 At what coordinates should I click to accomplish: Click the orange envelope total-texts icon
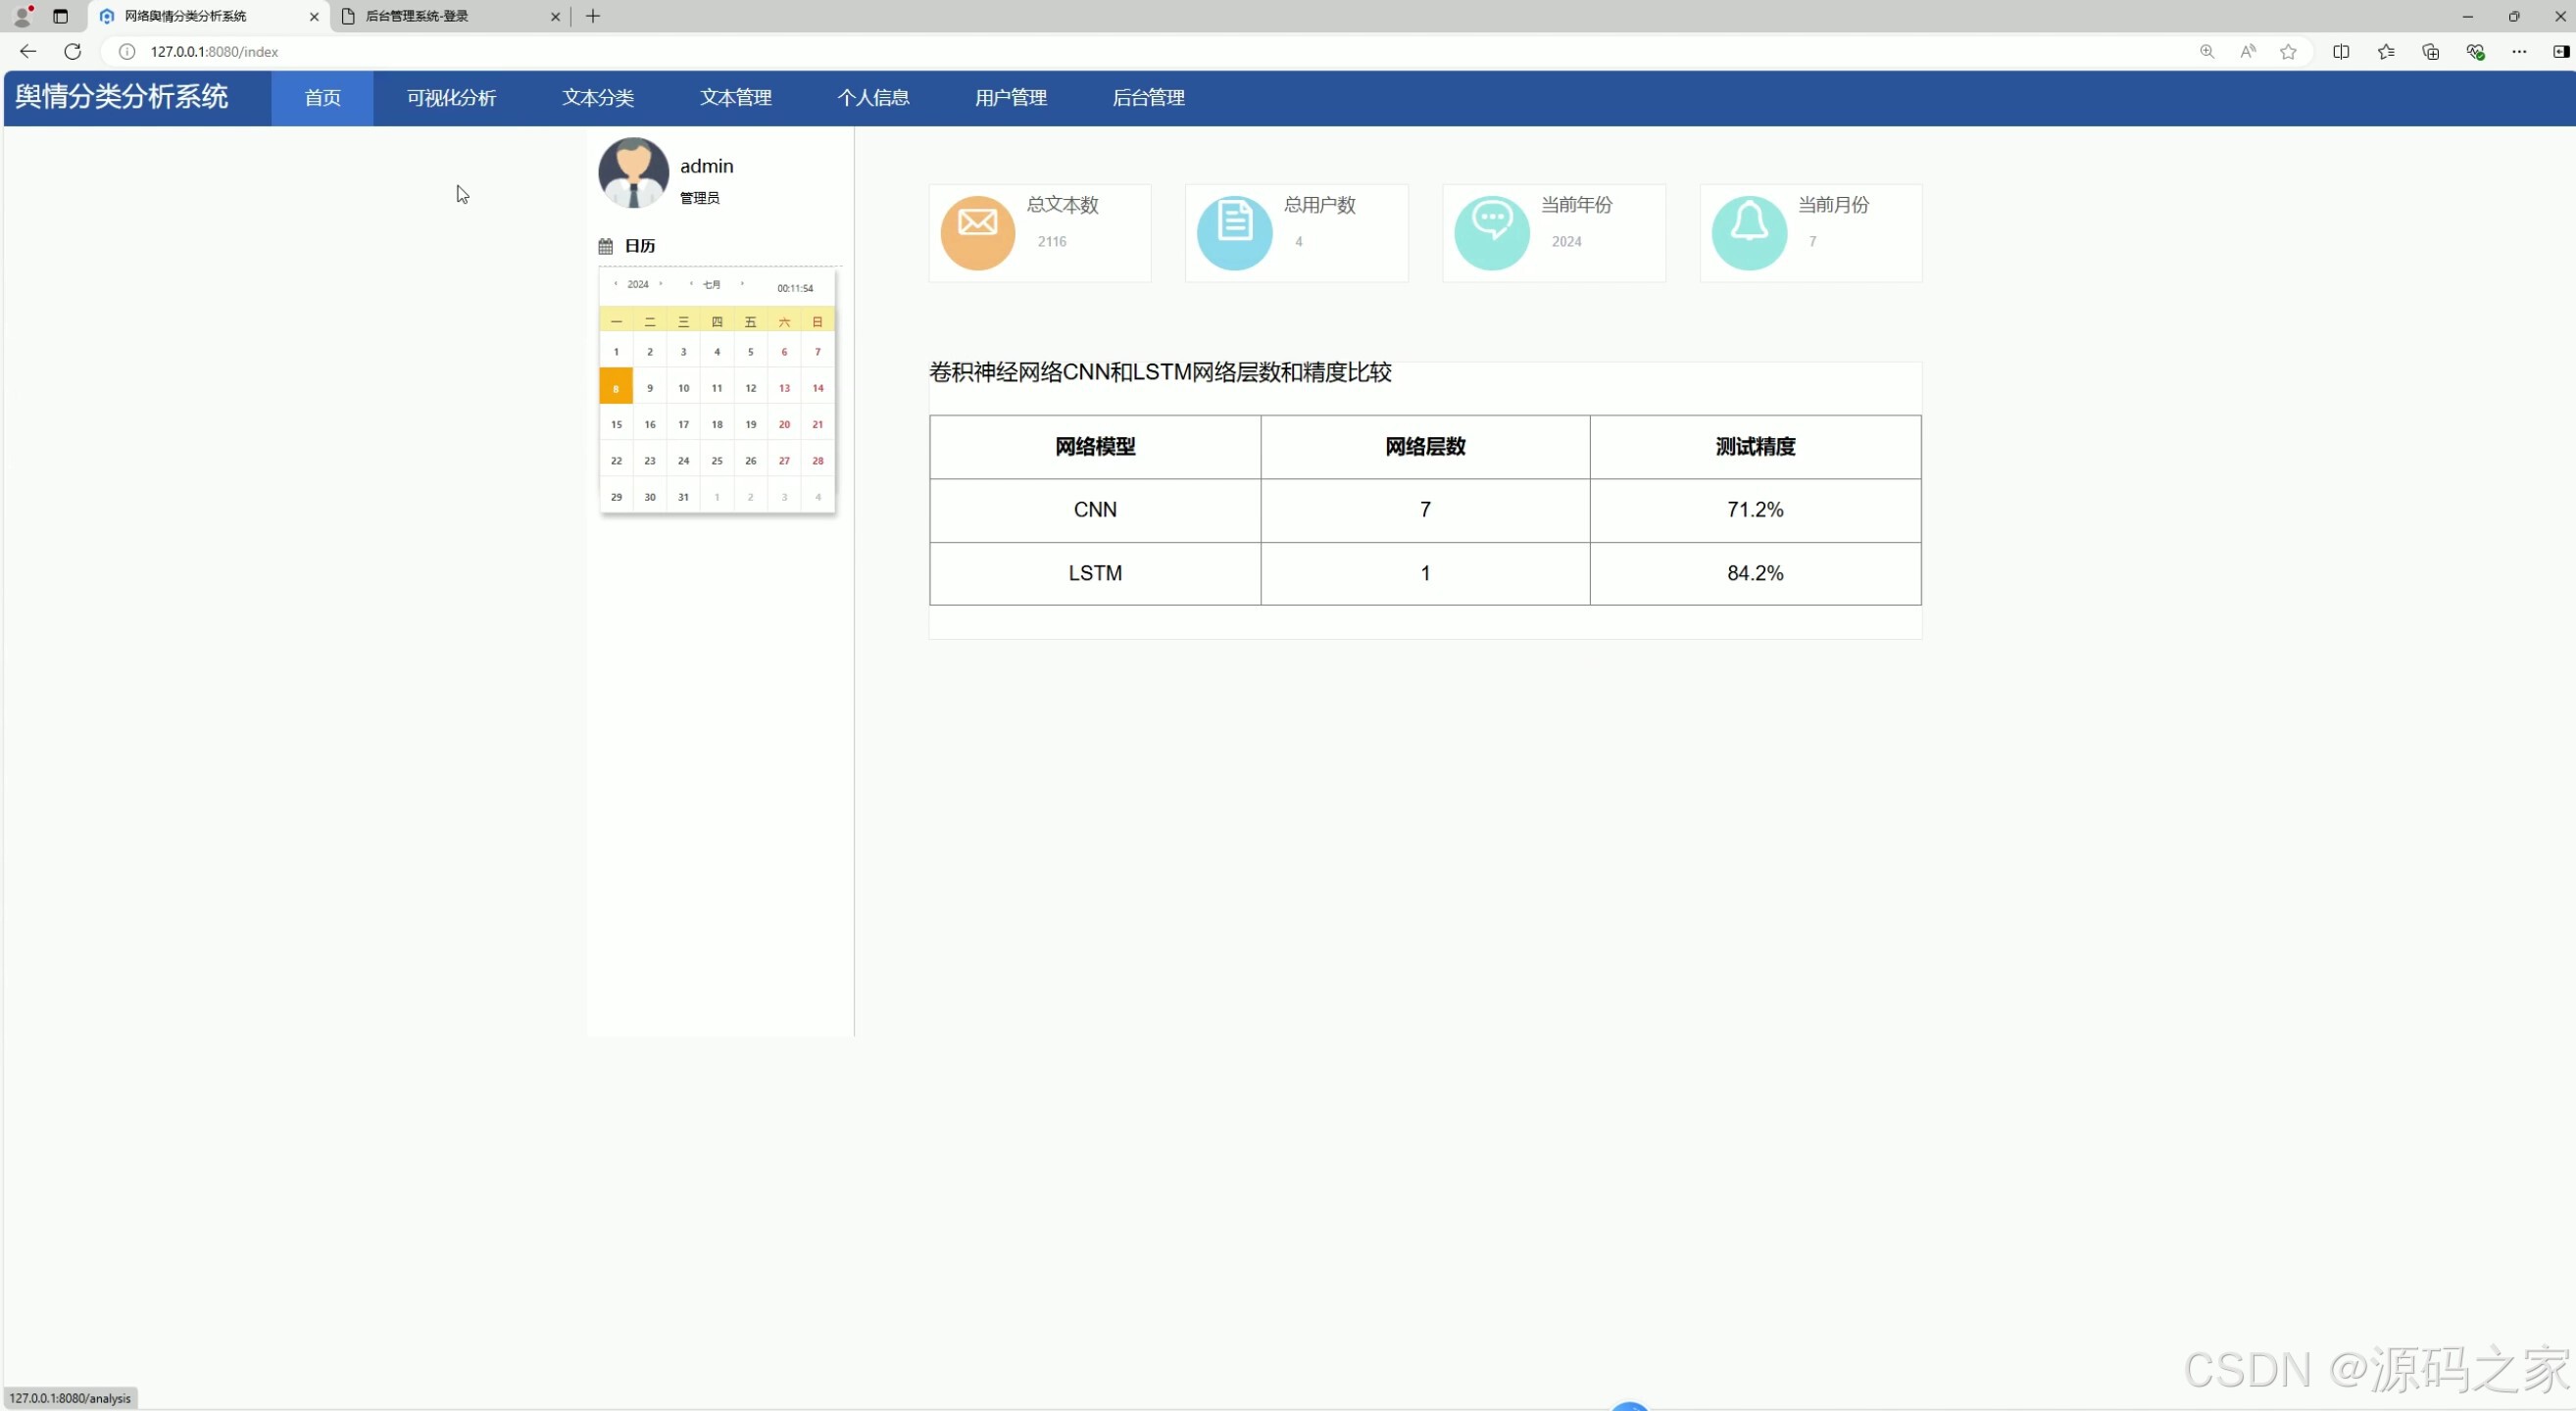[x=977, y=232]
